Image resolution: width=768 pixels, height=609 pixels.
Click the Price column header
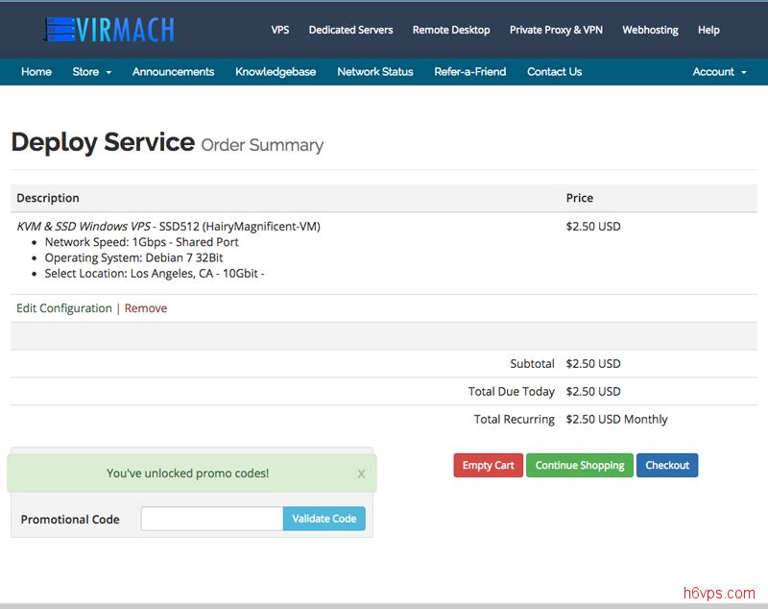(580, 198)
